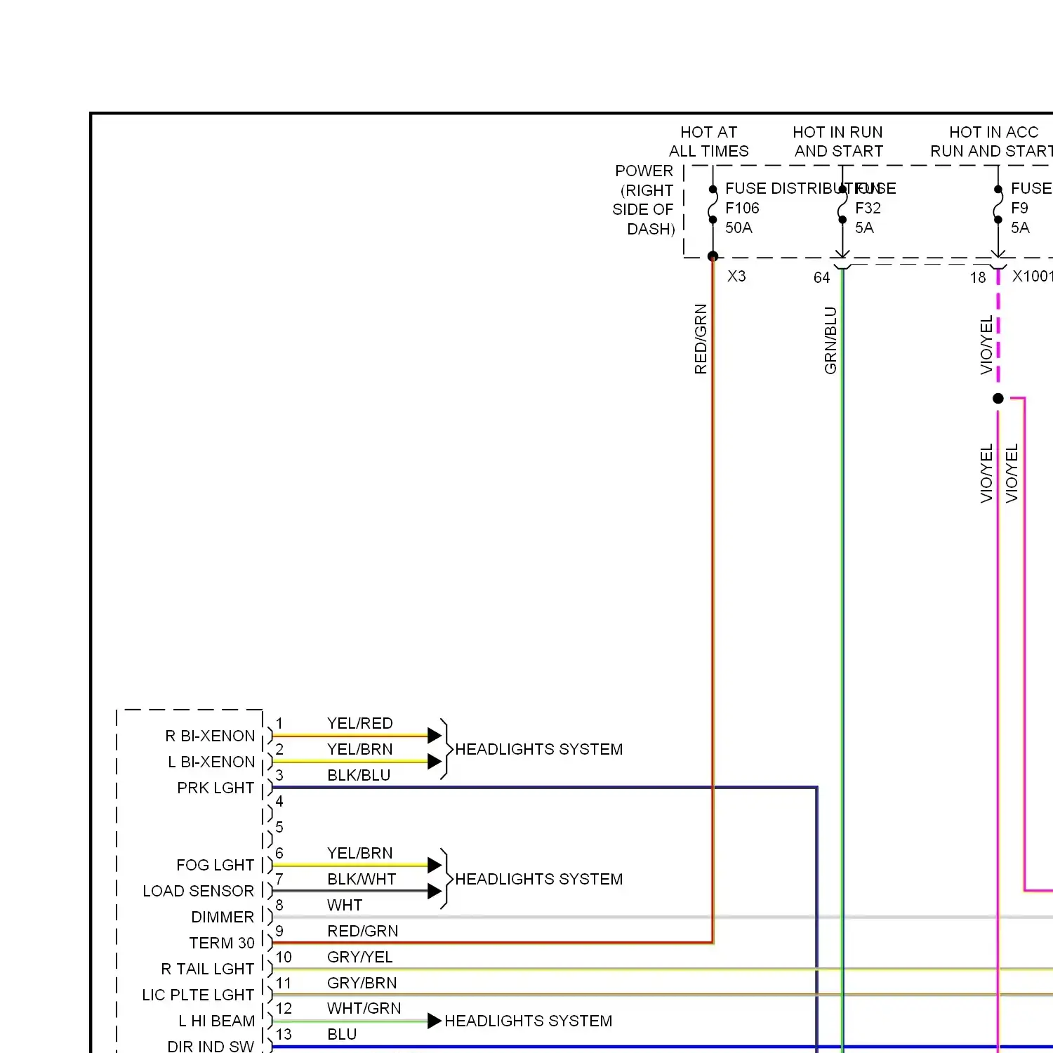Screen dimensions: 1053x1053
Task: Click the RED/GRN wire label at pin 9
Action: pos(362,931)
